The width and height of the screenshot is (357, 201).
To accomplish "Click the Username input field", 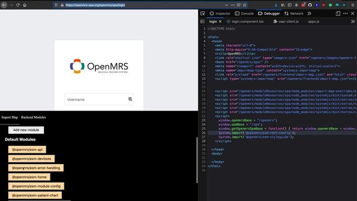I will tap(99, 99).
